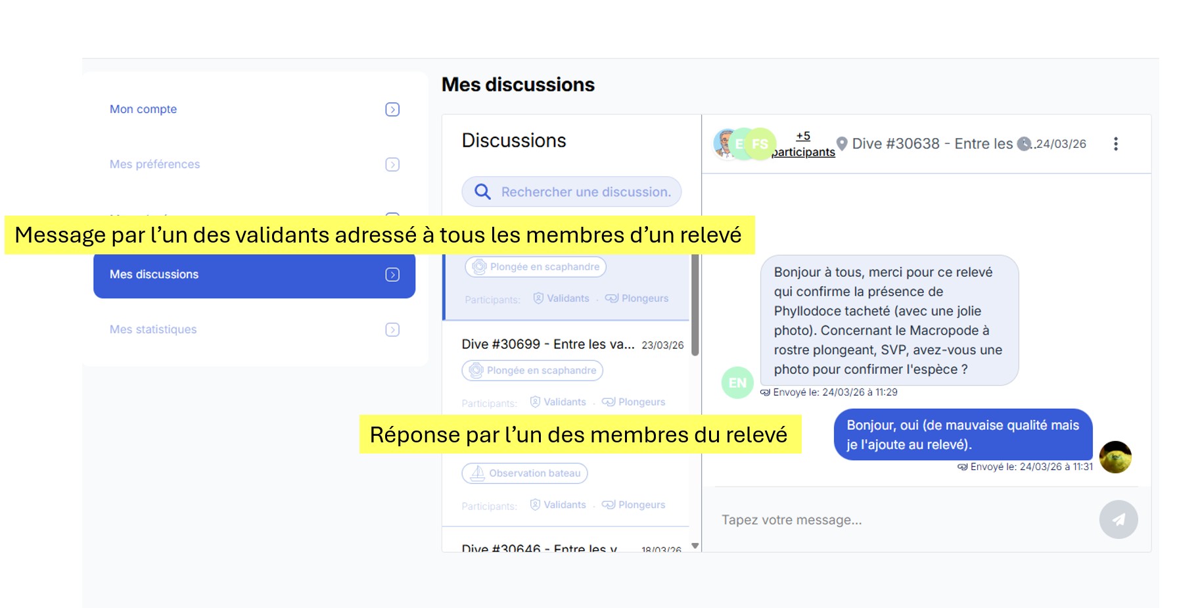Click the magnifying glass search icon
The image size is (1177, 608).
click(x=482, y=192)
